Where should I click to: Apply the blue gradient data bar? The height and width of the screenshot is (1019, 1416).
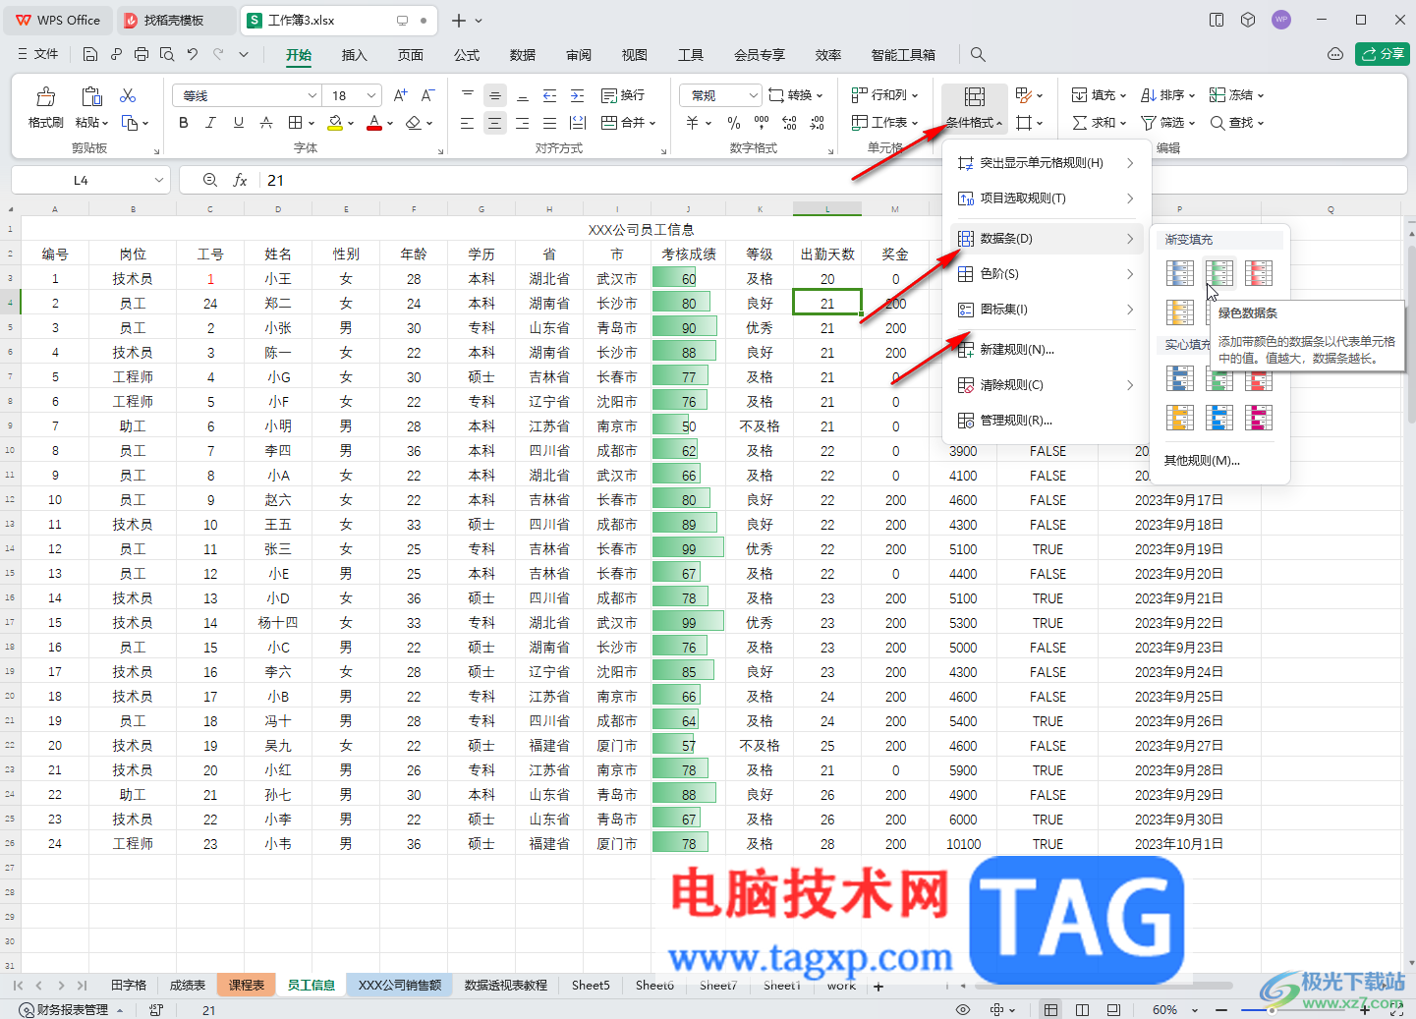1179,272
